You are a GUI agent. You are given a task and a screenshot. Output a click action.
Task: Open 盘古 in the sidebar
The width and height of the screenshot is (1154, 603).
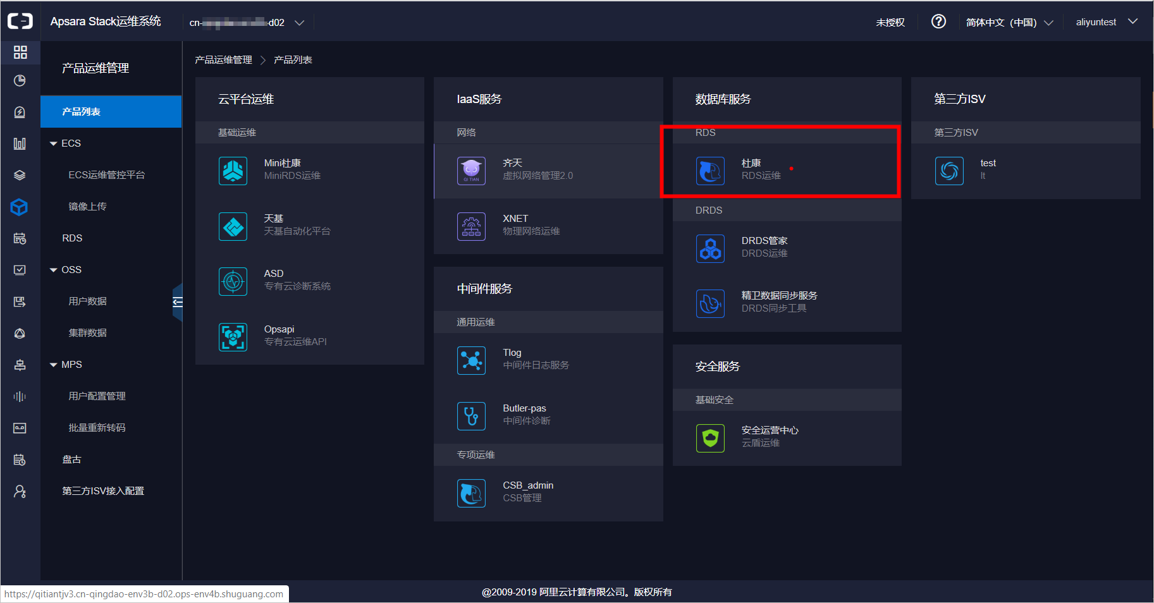(x=71, y=460)
